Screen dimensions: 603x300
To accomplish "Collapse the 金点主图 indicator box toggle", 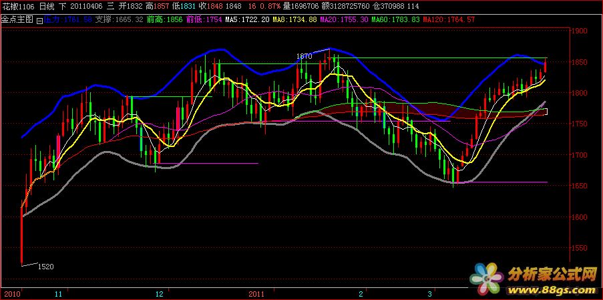I will 39,21.
